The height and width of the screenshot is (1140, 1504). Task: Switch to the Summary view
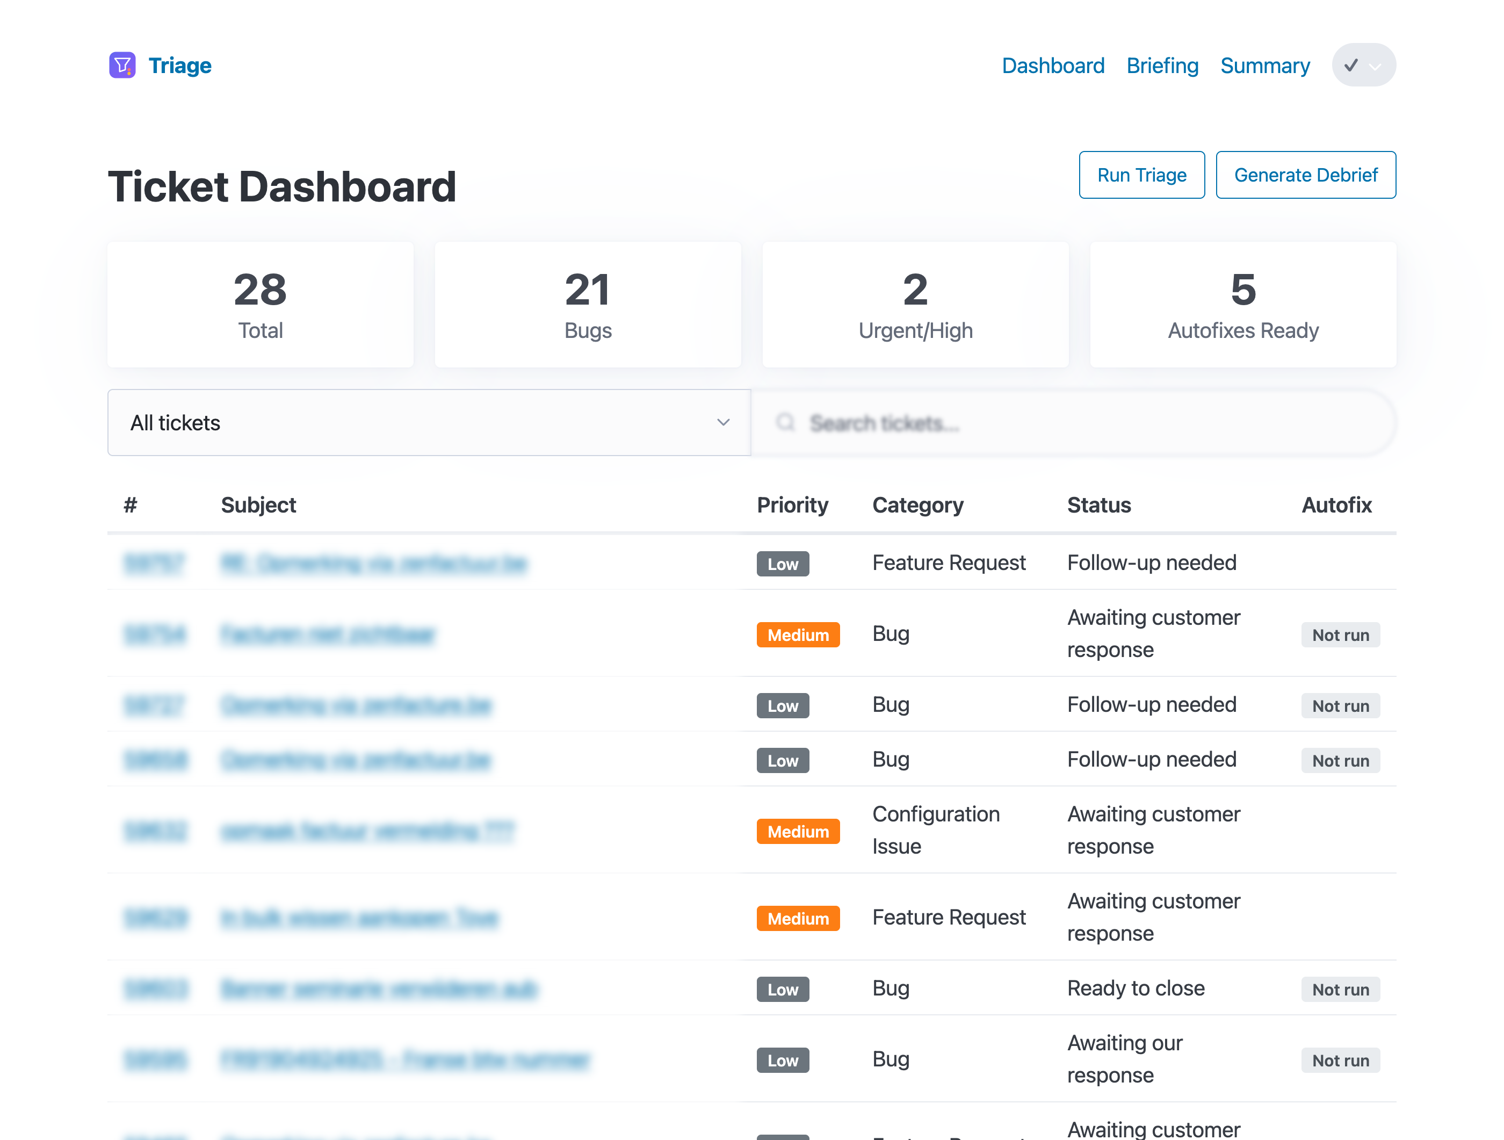coord(1264,66)
